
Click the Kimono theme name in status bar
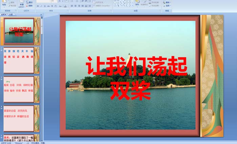click(19, 143)
